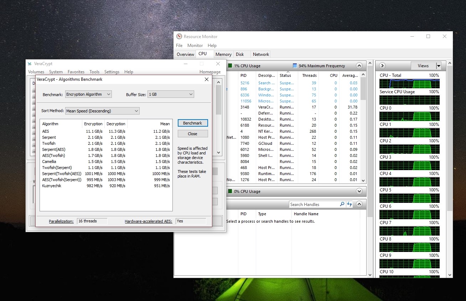Click the green 0% CPU Usage indicator icon
466x301 pixels.
pos(230,191)
